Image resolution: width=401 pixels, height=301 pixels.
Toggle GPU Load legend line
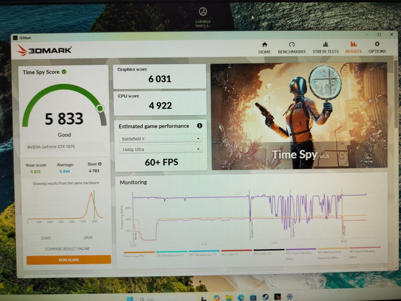click(x=236, y=253)
